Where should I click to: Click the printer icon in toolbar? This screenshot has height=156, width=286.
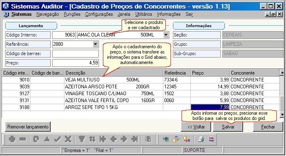[201, 139]
